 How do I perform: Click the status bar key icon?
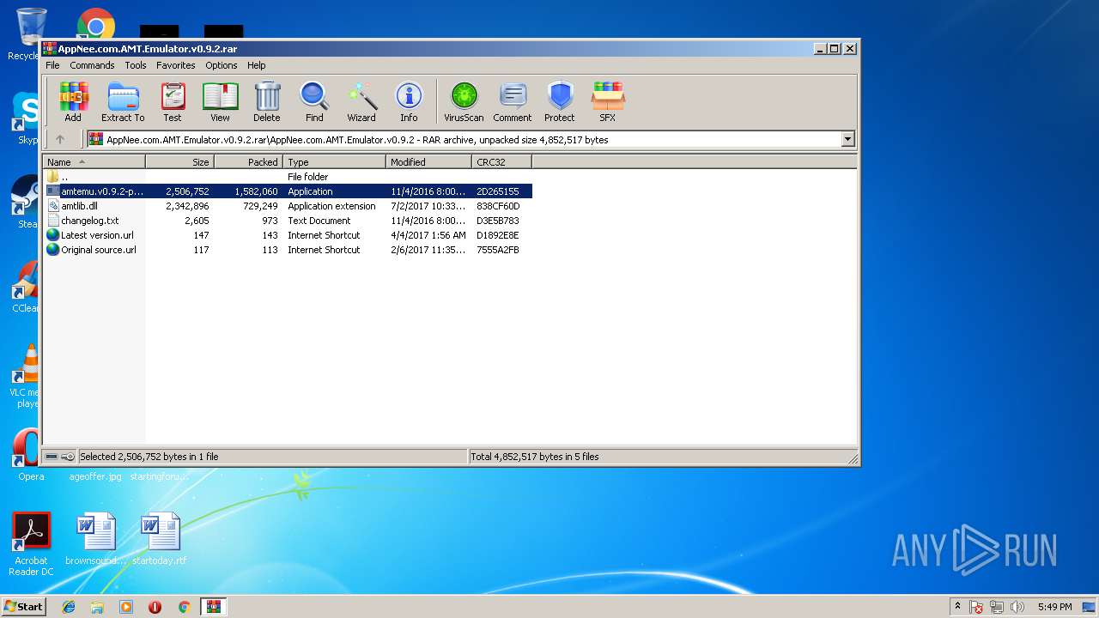pyautogui.click(x=68, y=457)
